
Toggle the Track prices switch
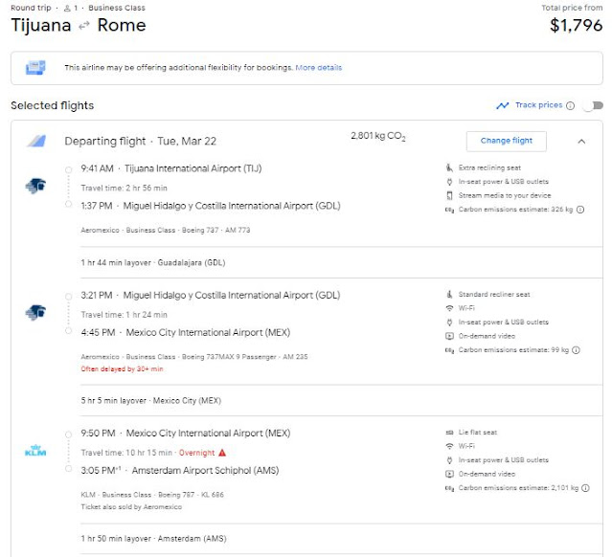pyautogui.click(x=593, y=106)
